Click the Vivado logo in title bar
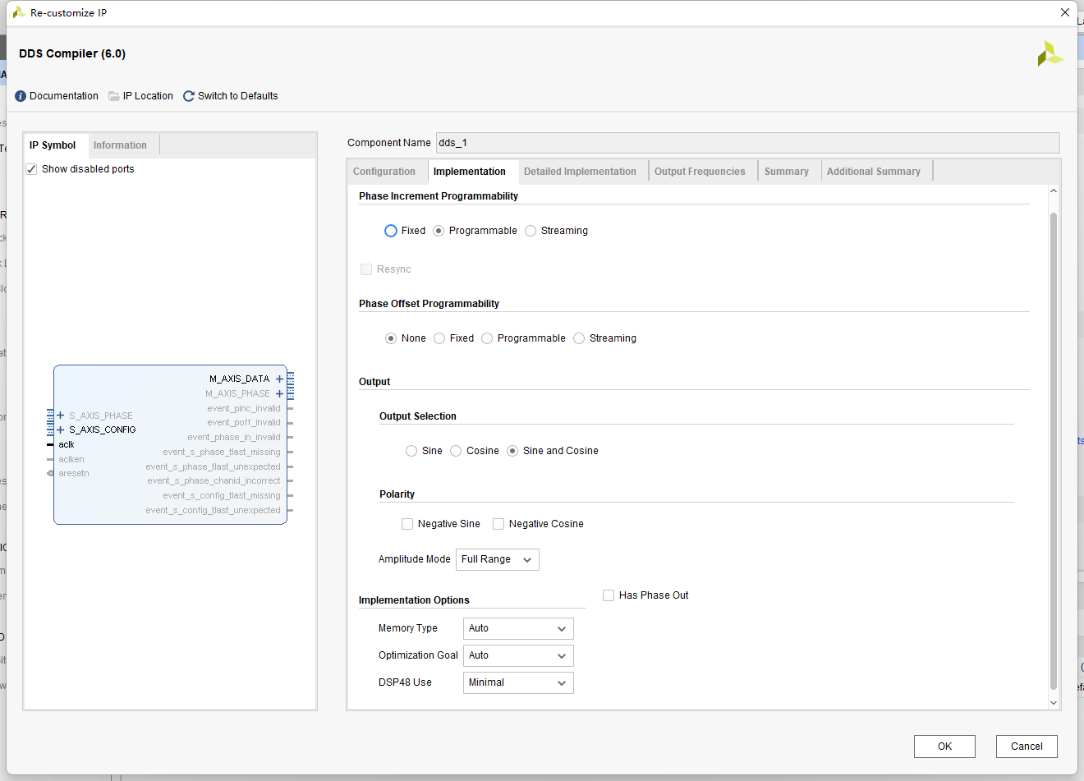The image size is (1084, 781). [x=19, y=12]
